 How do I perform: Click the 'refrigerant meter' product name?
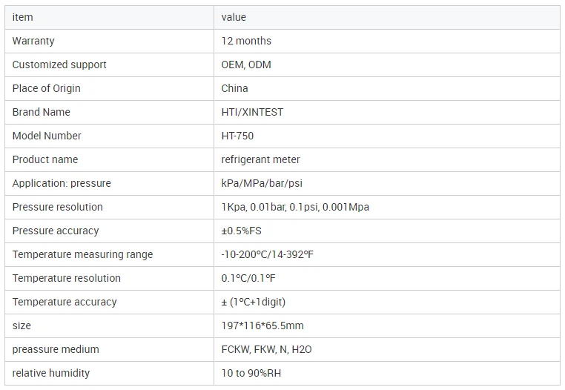point(260,159)
